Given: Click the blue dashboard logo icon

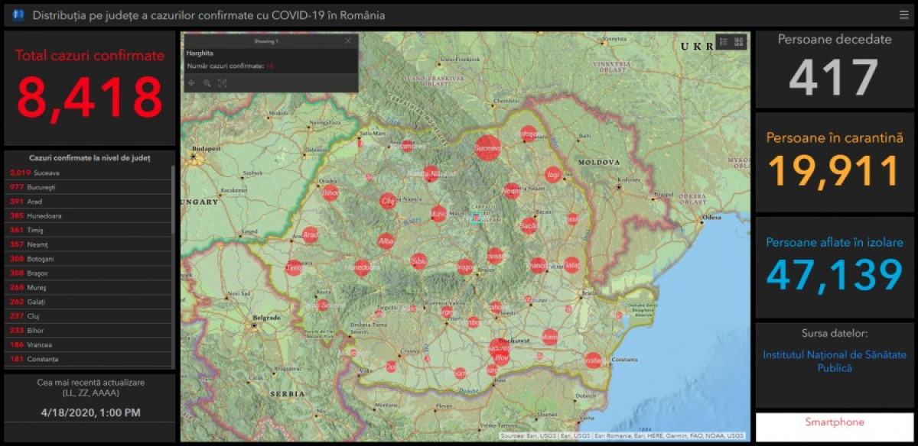Looking at the screenshot, I should [x=18, y=15].
